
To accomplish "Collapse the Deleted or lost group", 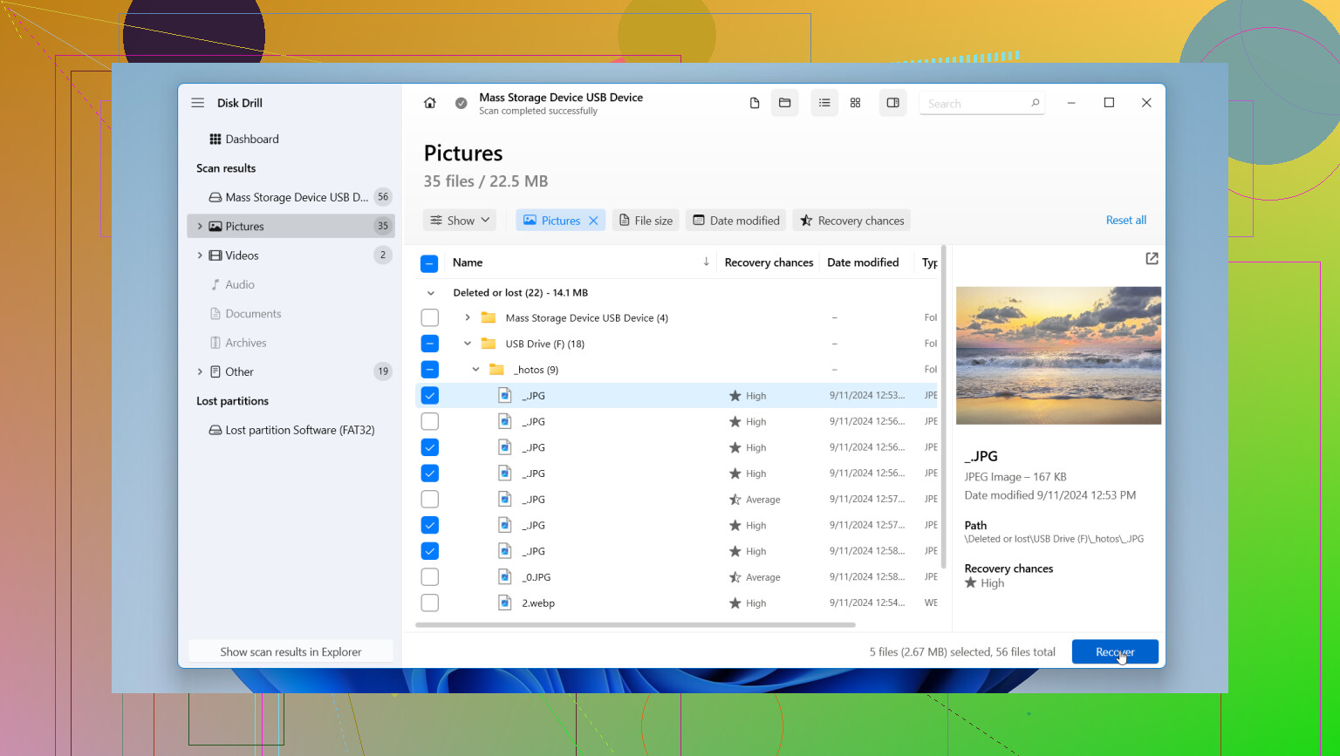I will coord(430,293).
